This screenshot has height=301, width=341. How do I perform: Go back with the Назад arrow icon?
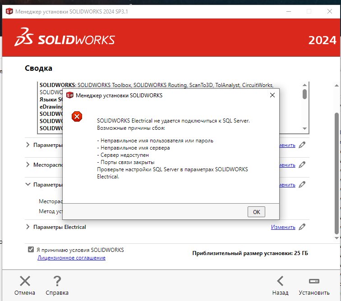(x=280, y=282)
